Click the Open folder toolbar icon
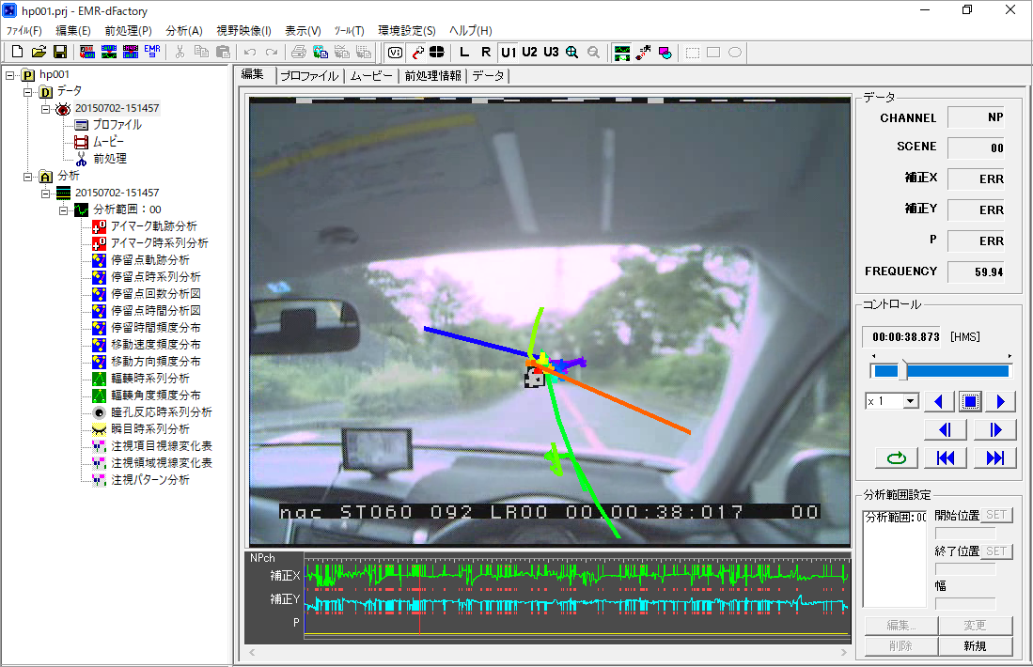The height and width of the screenshot is (667, 1033). [39, 53]
